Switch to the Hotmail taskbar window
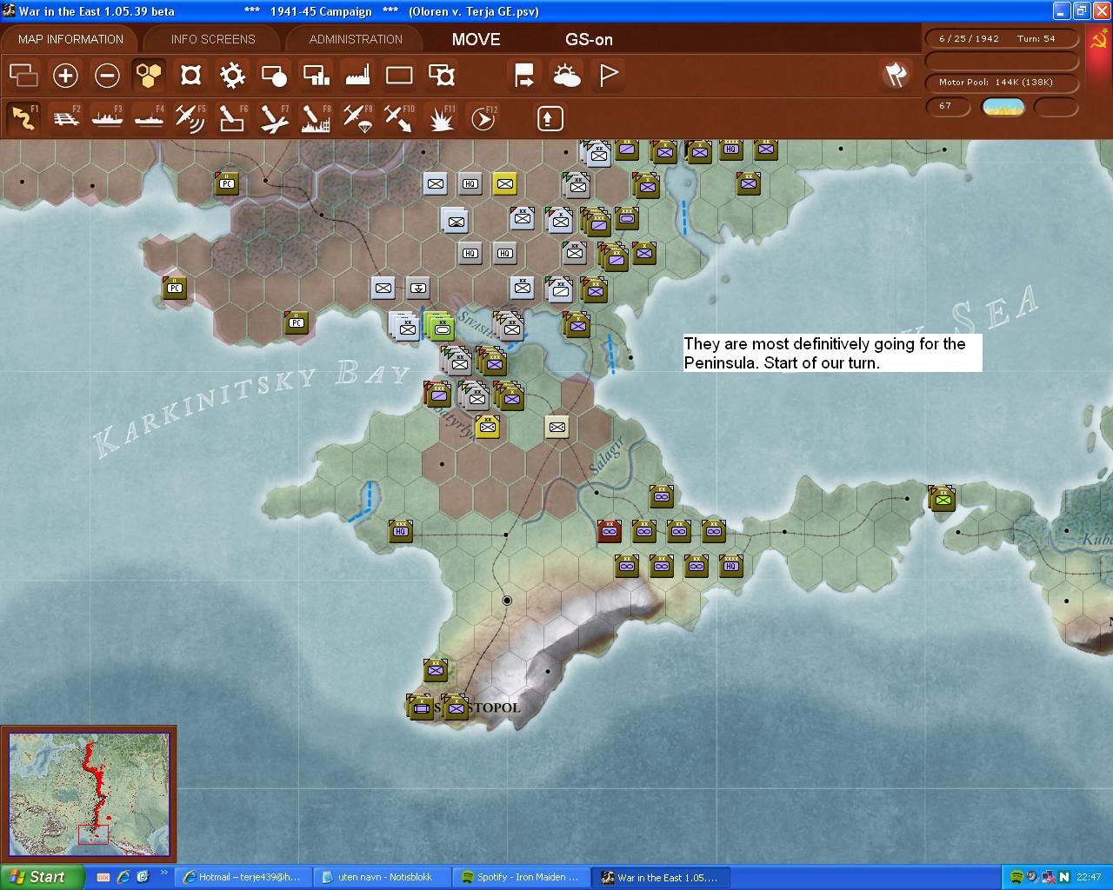1113x890 pixels. tap(243, 877)
